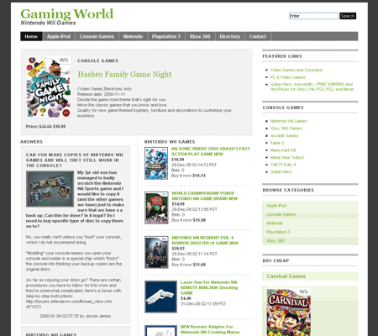Open PC & Video Games featured link

tap(287, 77)
